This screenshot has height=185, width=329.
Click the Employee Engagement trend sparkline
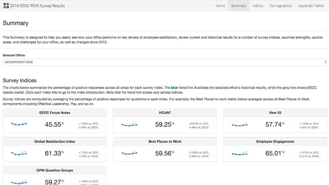tap(240, 153)
